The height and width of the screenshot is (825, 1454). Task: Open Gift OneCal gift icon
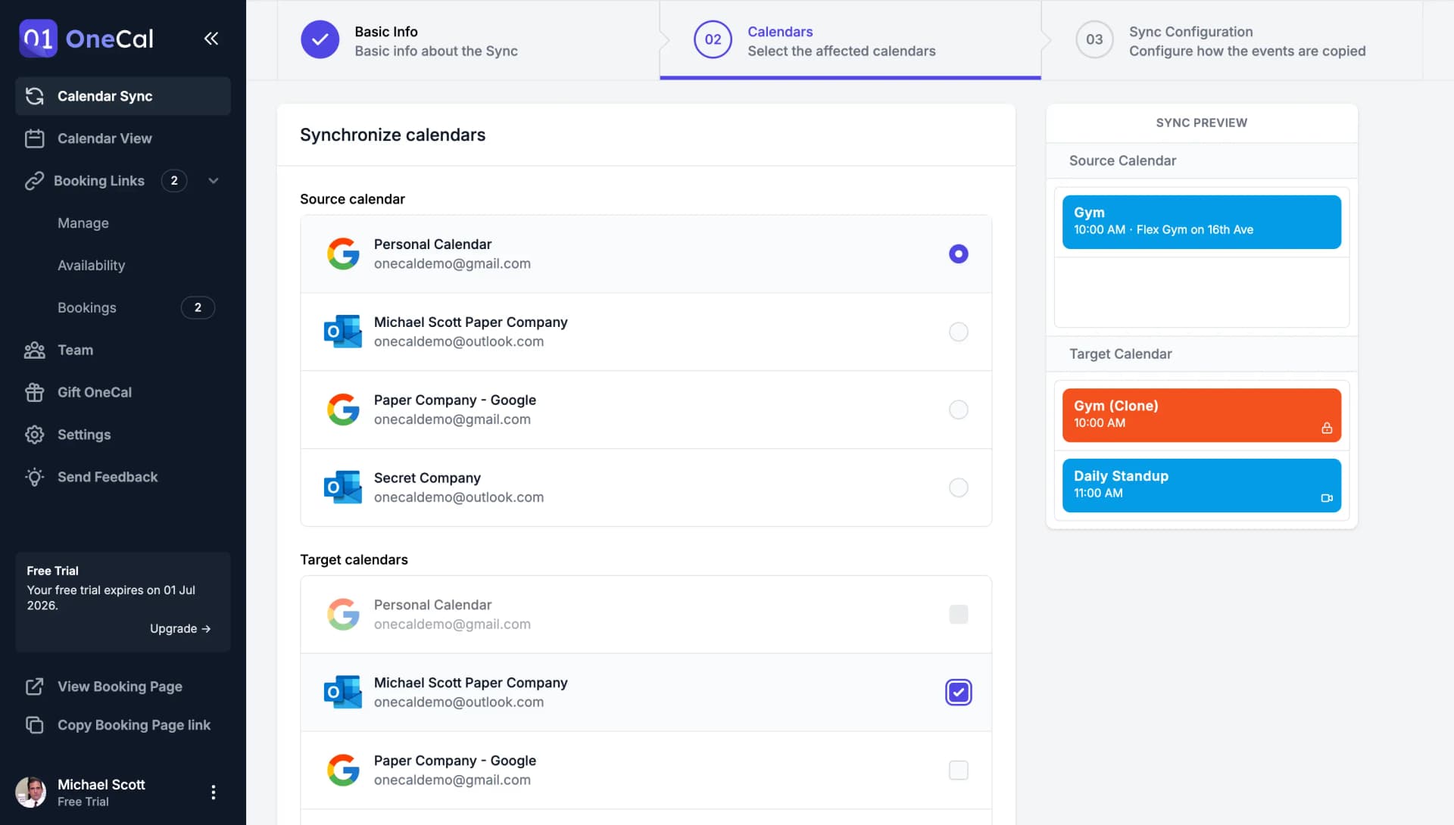[x=35, y=393]
